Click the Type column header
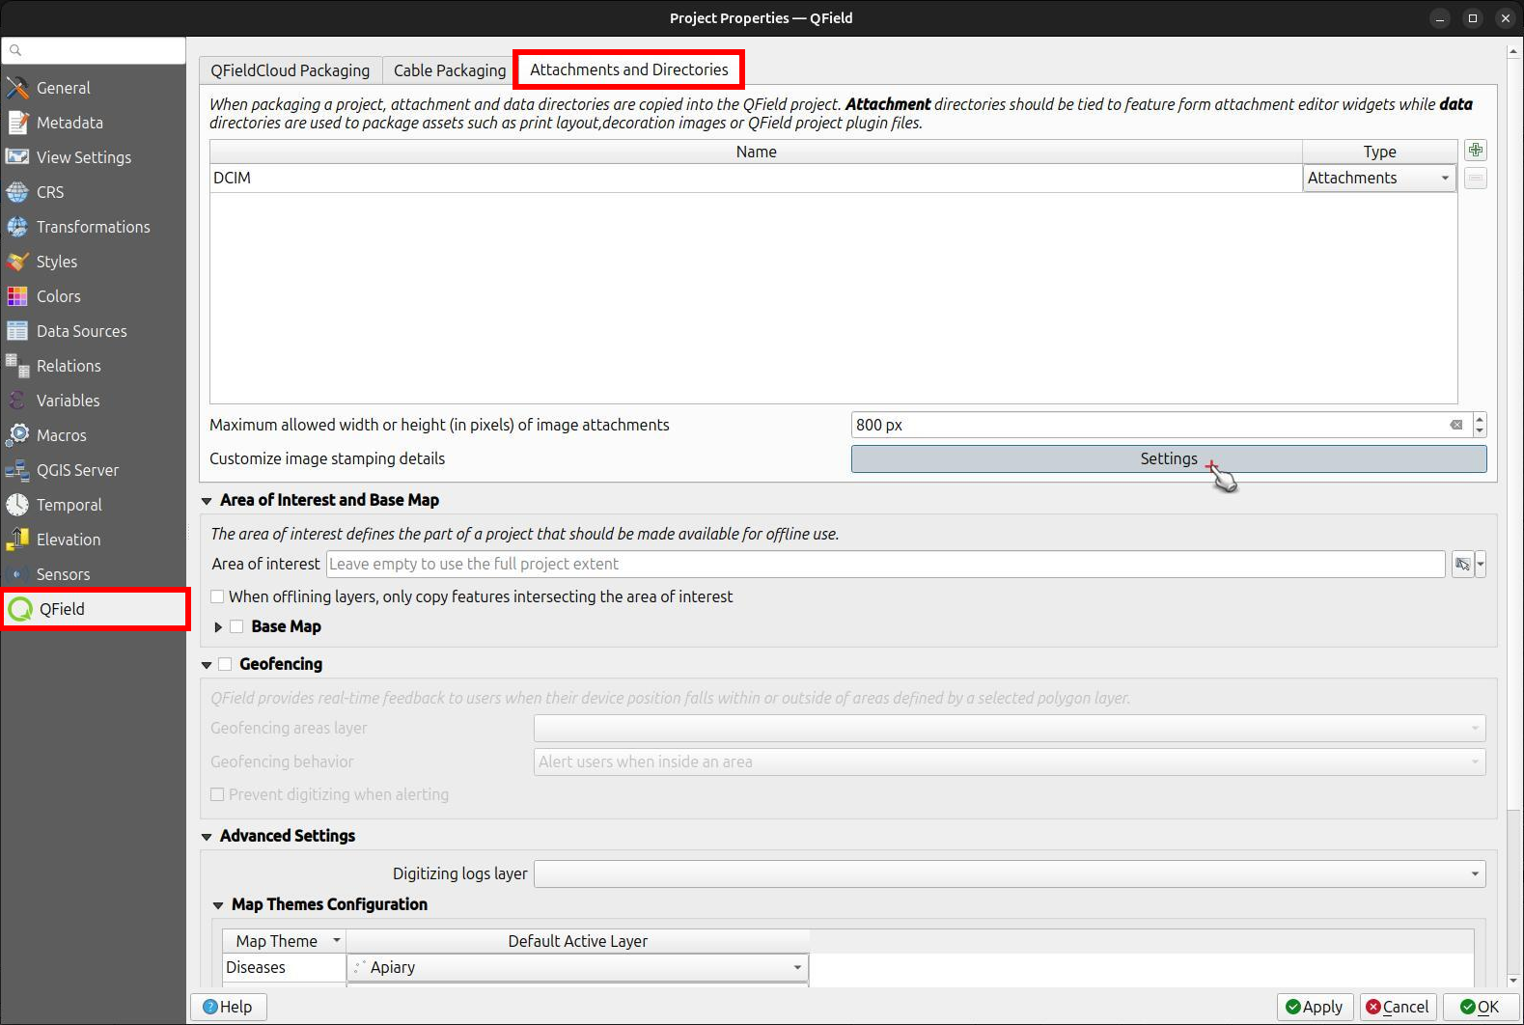Screen dimensions: 1524x1025 pyautogui.click(x=1379, y=152)
